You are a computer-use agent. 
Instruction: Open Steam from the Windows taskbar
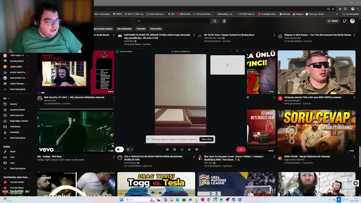pyautogui.click(x=234, y=200)
